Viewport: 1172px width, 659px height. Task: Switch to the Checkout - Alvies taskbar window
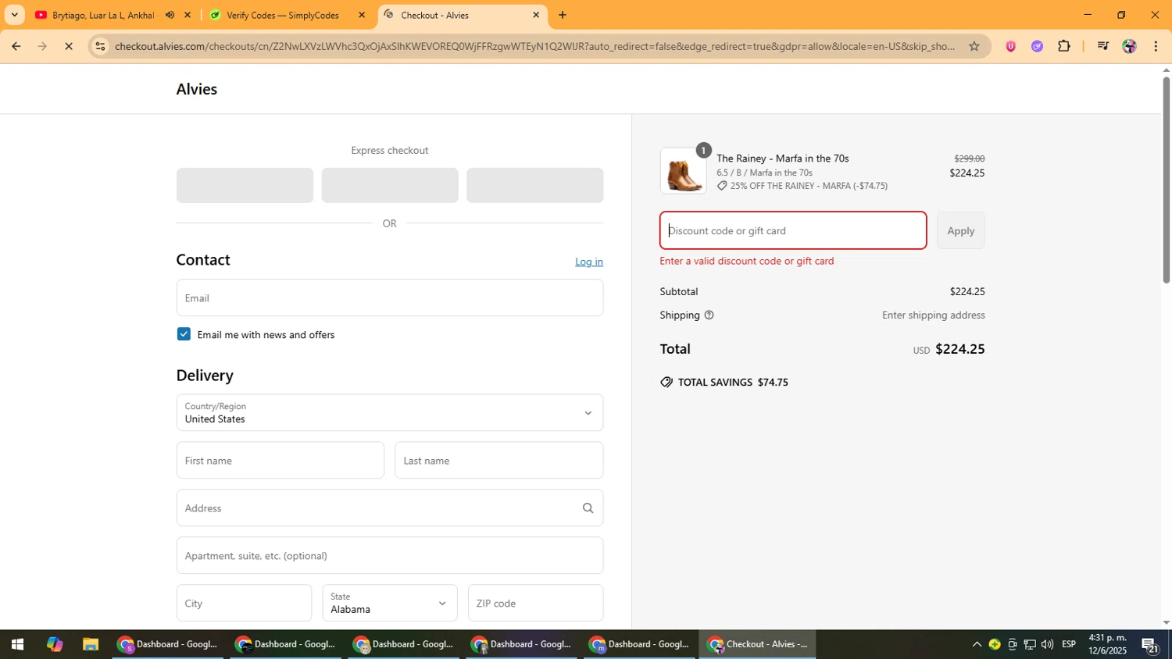pos(758,644)
